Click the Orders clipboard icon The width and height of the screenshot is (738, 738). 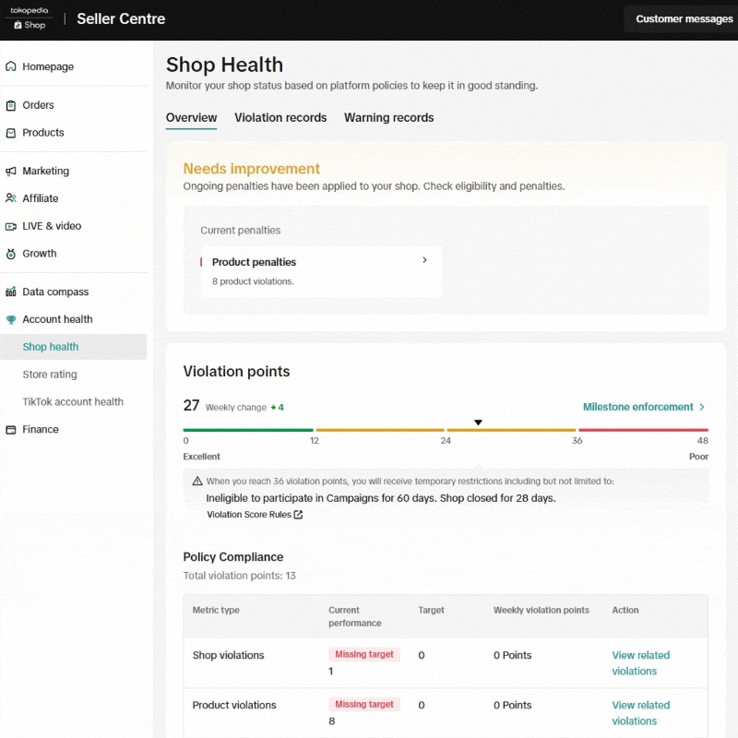tap(11, 105)
